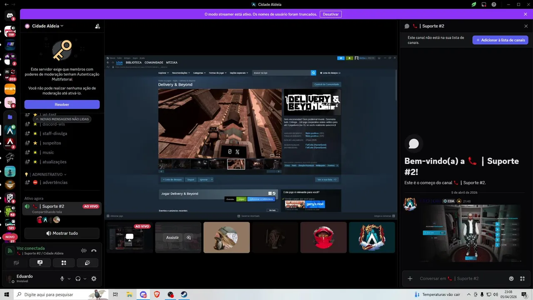The height and width of the screenshot is (300, 533).
Task: Open the purple server folder icon
Action: (x=10, y=117)
